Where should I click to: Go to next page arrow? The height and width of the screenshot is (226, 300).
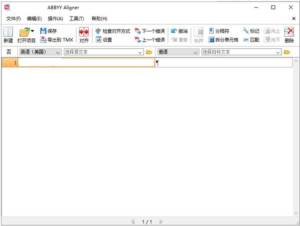click(x=161, y=222)
